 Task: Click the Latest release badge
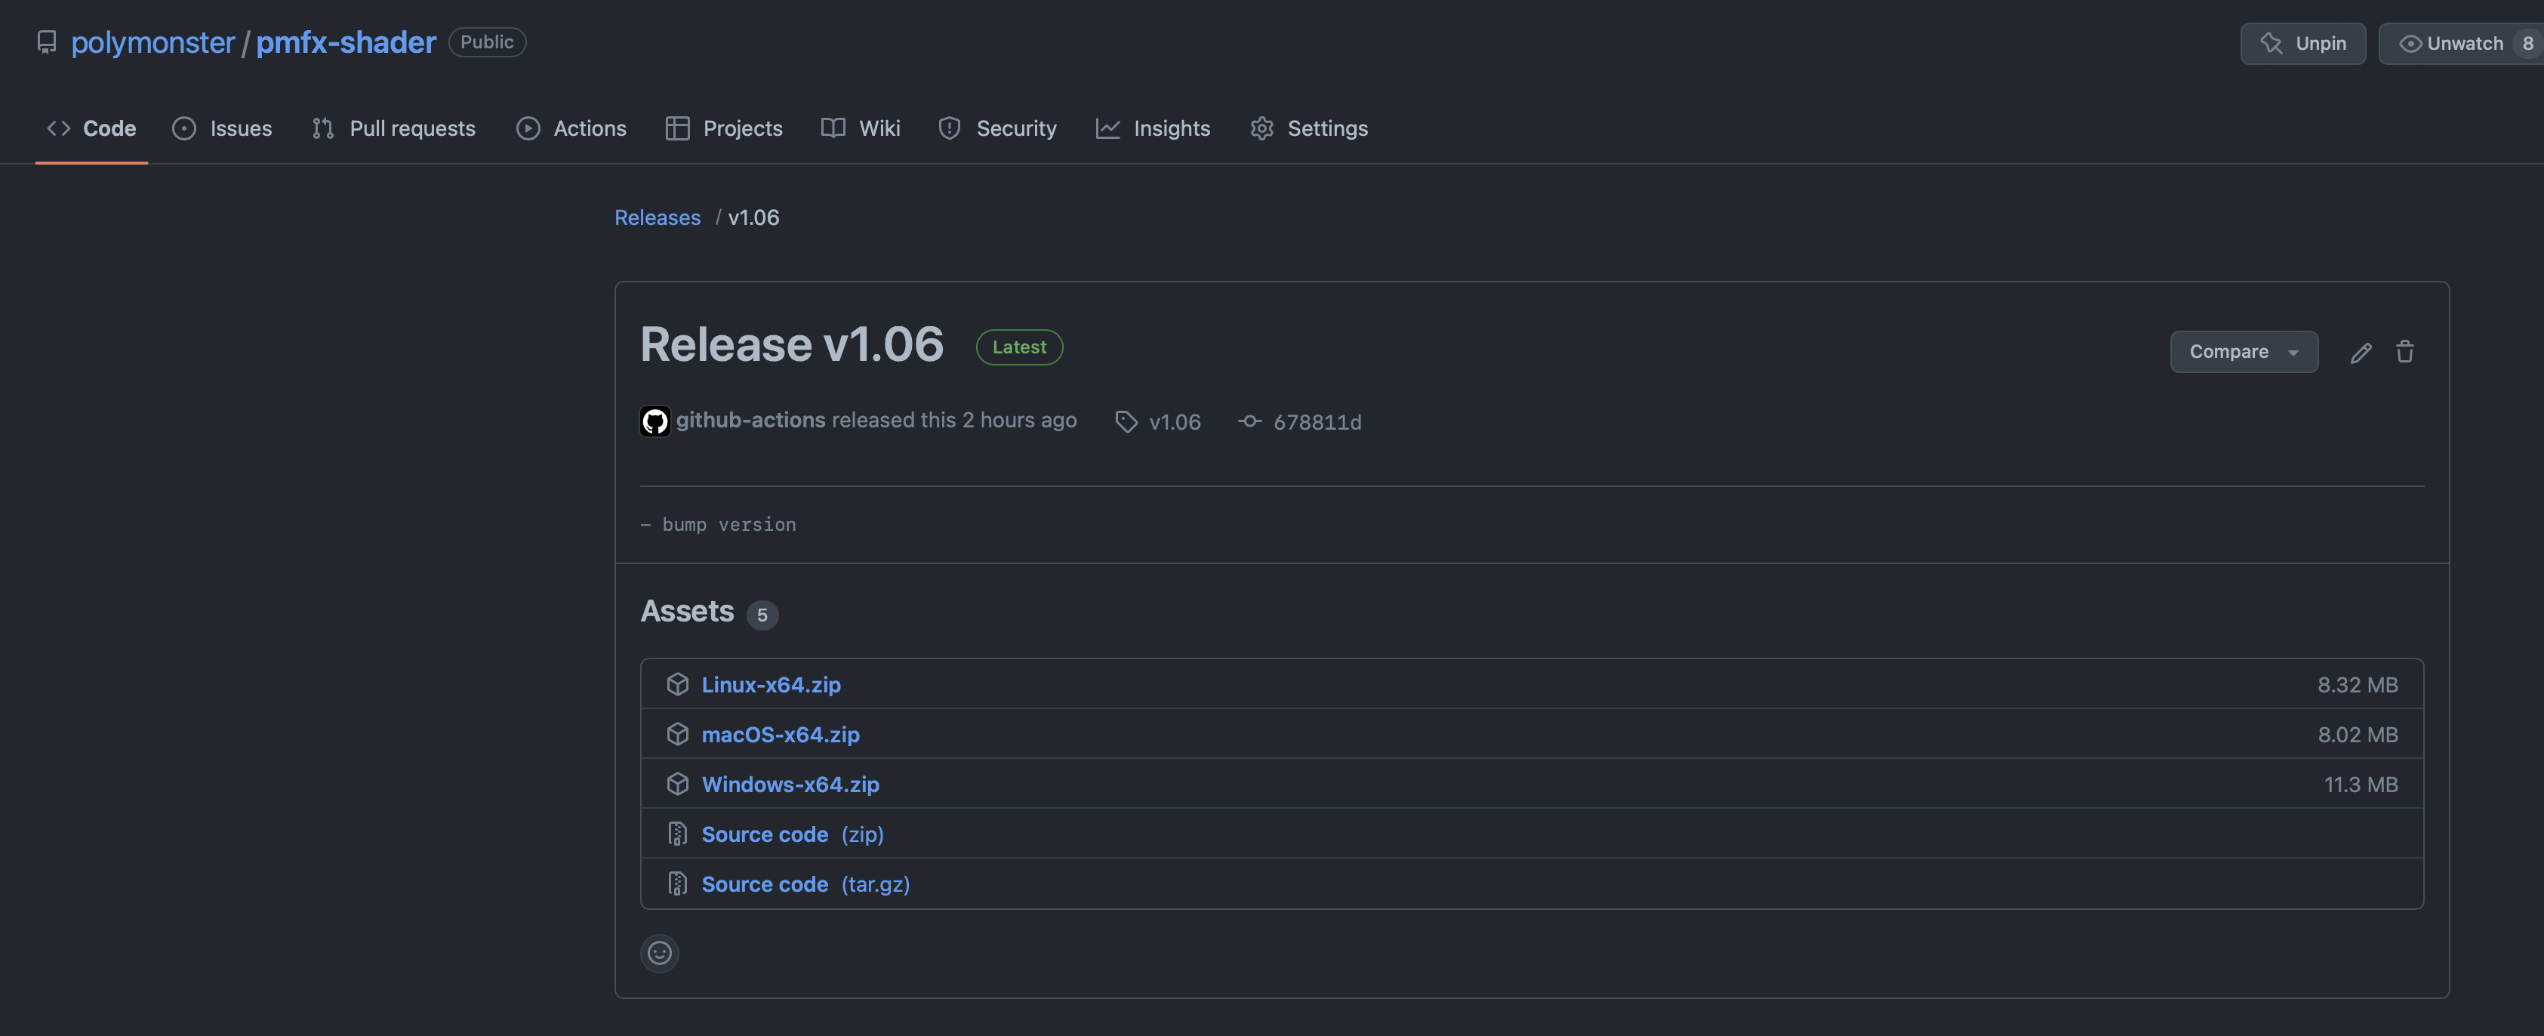[1019, 347]
